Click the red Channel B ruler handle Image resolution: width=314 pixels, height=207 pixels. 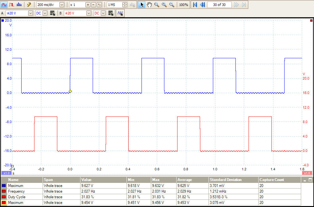click(311, 20)
